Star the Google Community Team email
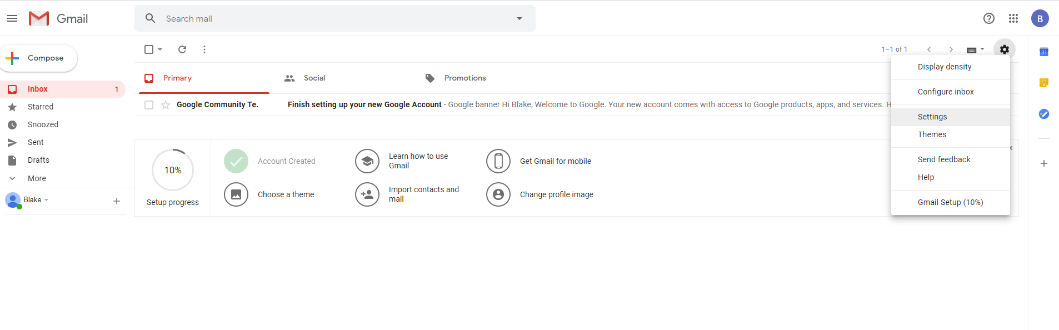Viewport: 1059px width, 330px height. tap(166, 105)
